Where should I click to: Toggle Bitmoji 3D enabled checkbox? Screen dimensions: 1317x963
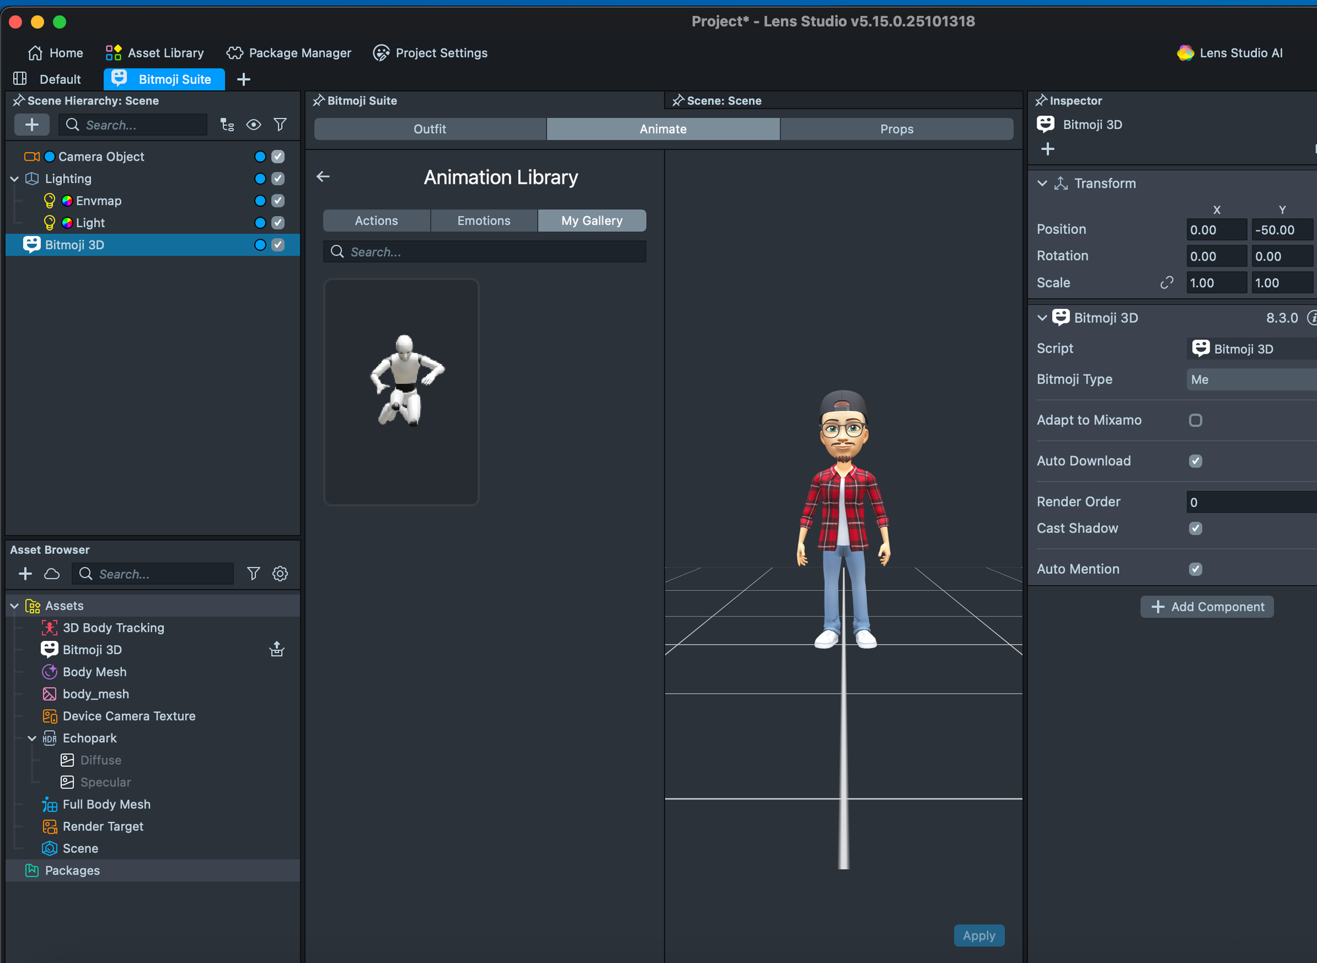pos(278,245)
